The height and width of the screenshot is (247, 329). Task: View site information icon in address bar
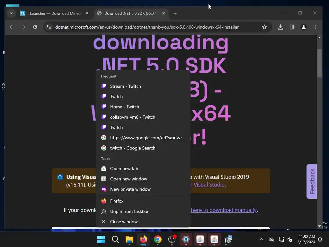[x=49, y=27]
